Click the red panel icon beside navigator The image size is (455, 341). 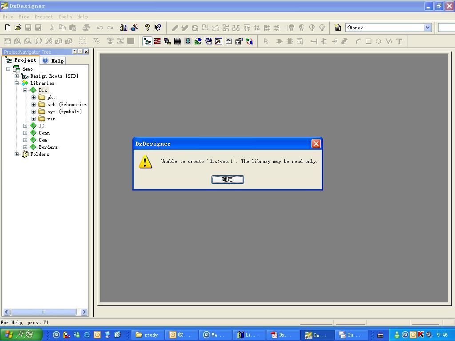click(x=157, y=41)
